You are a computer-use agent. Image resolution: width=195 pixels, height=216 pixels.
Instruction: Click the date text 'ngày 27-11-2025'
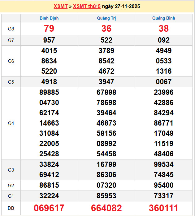point(122,6)
